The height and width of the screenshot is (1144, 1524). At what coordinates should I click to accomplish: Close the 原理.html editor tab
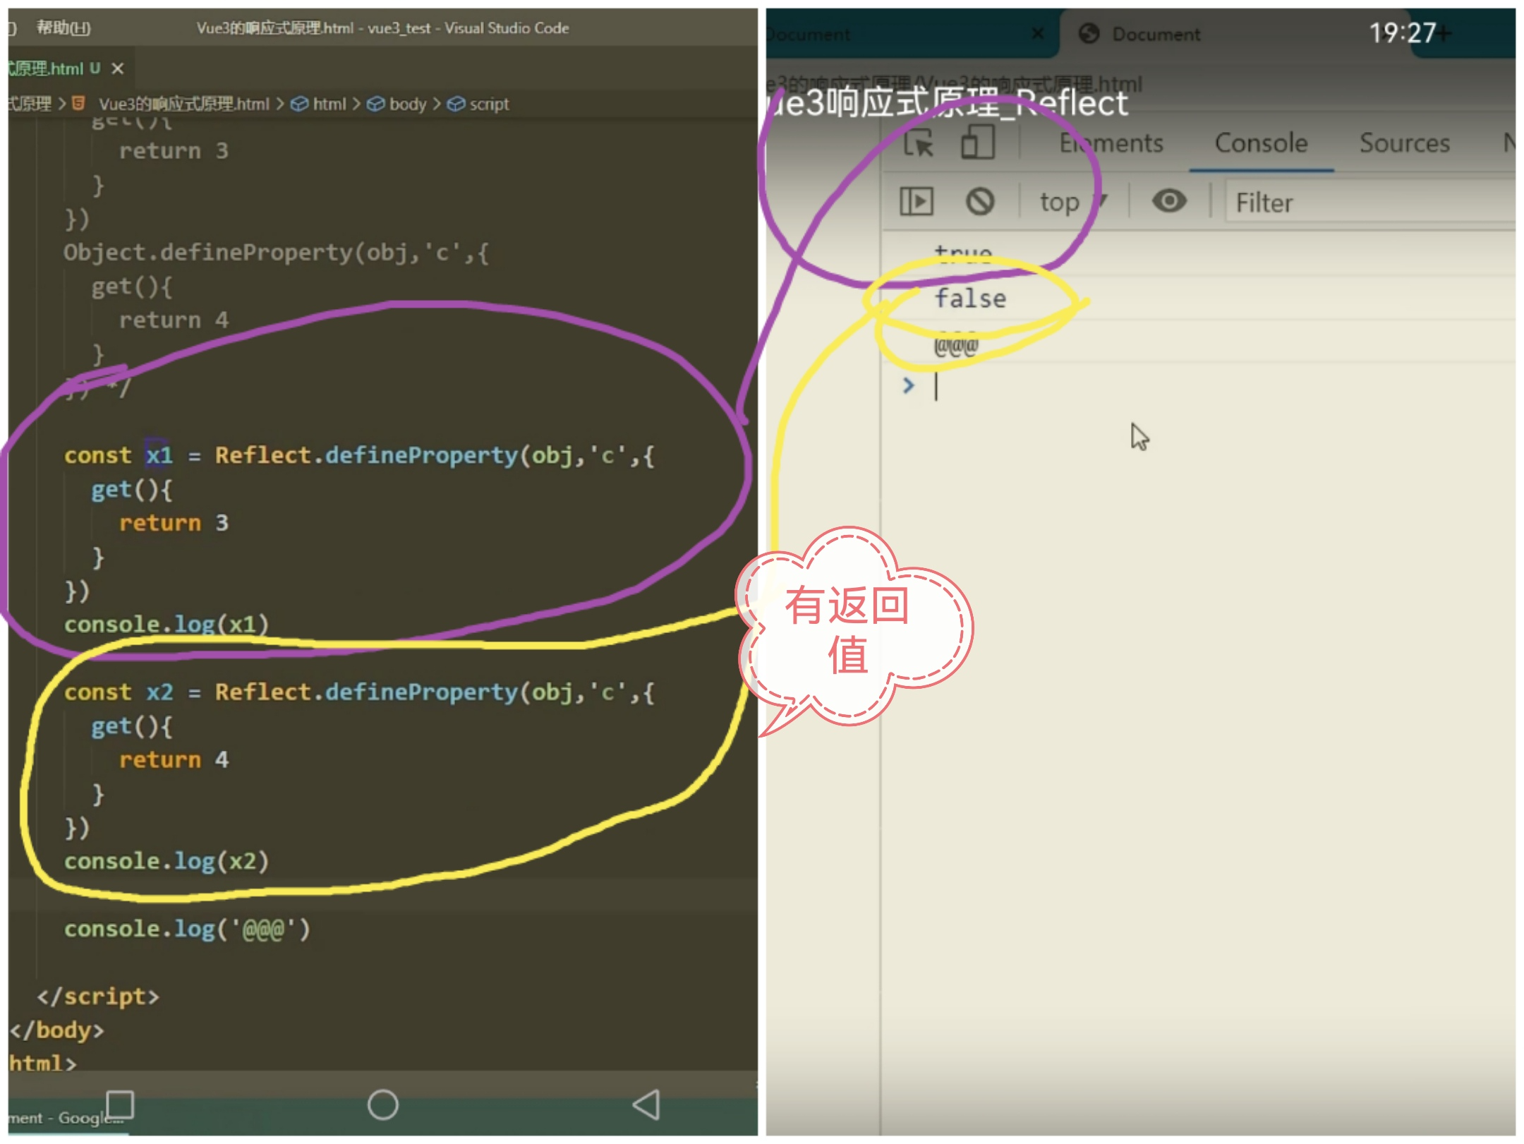click(x=118, y=68)
